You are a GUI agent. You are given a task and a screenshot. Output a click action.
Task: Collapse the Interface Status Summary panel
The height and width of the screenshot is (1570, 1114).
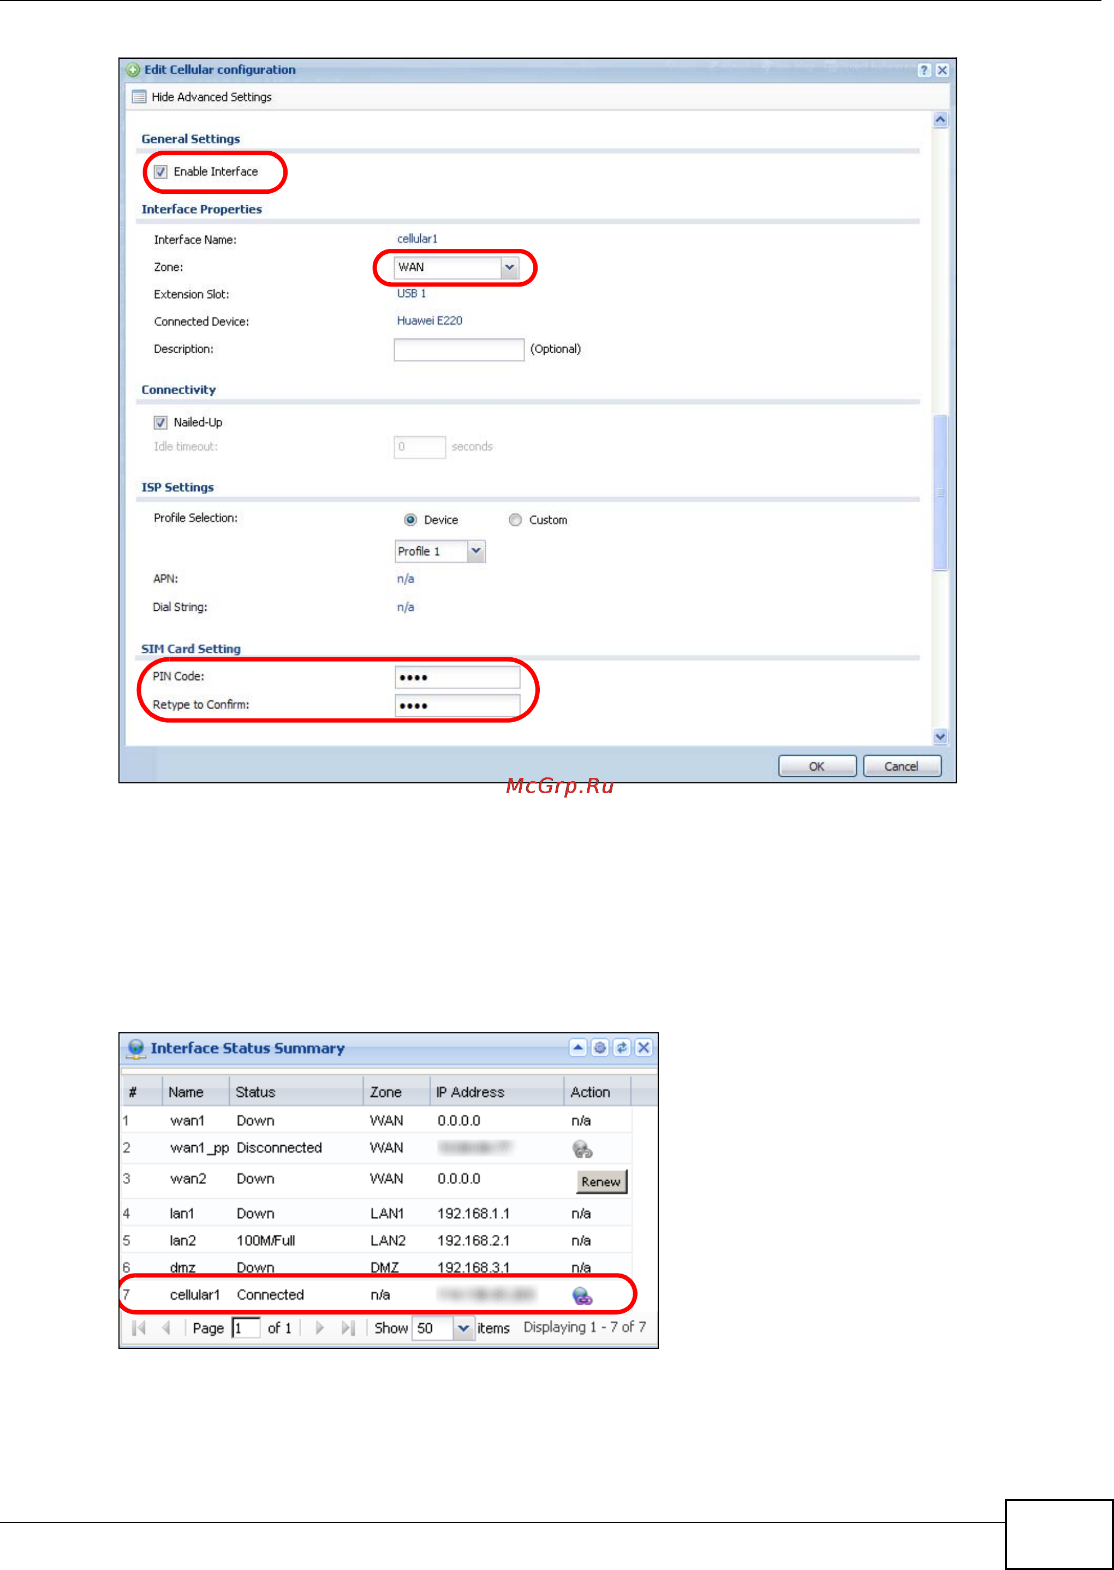578,1048
